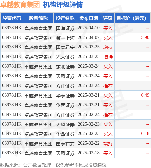151x168 pixels.
Task: Select the 评级 column header
Action: [x=108, y=18]
